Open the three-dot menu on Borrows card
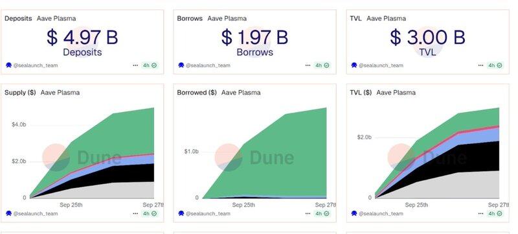The image size is (518, 234). (308, 65)
